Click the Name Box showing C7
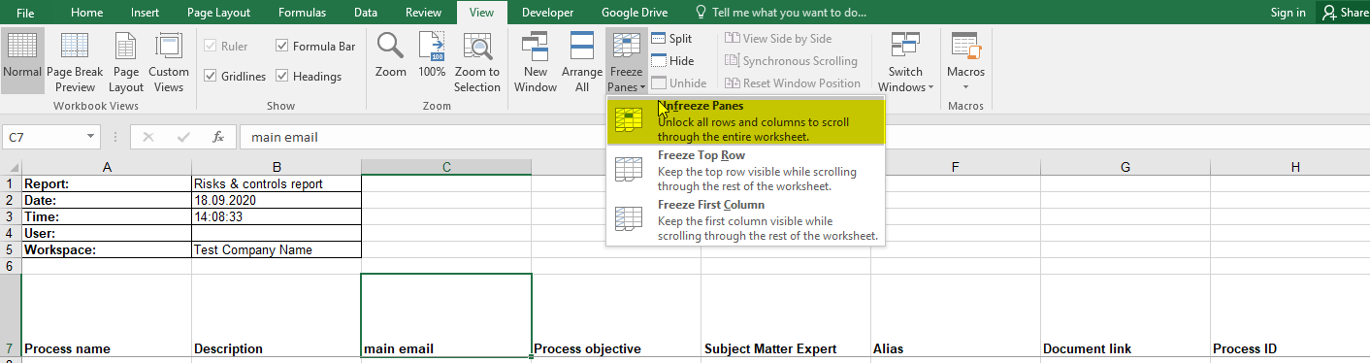 click(x=43, y=137)
